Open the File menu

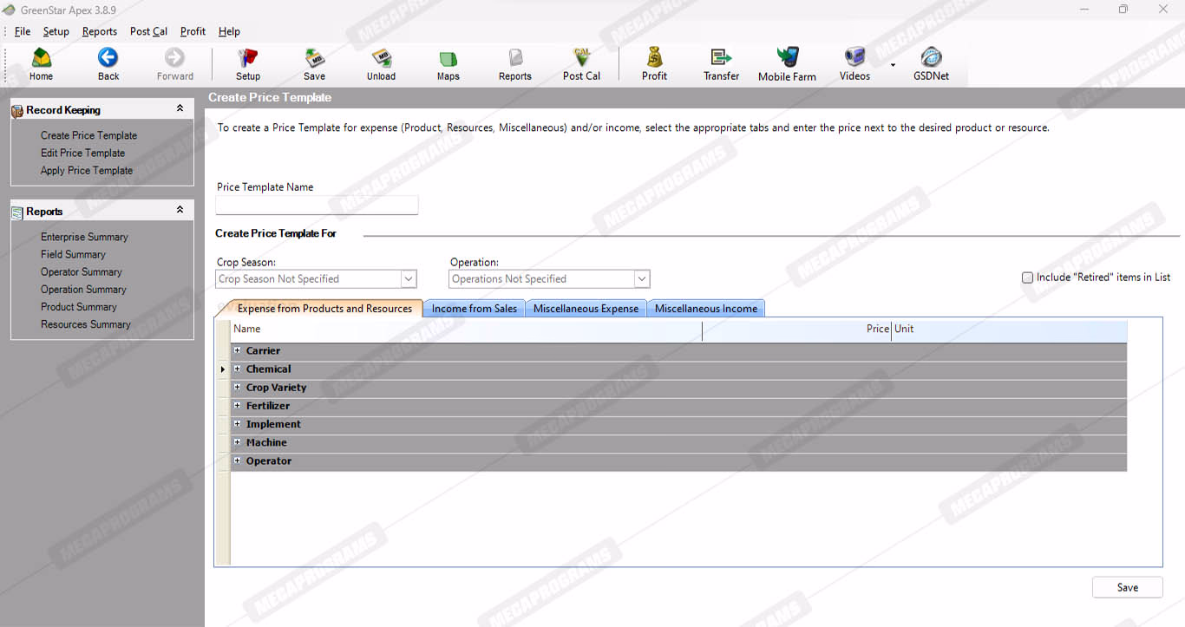click(x=23, y=31)
